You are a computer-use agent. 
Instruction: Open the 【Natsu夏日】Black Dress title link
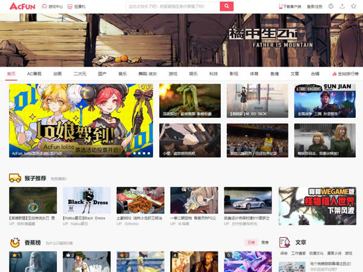coord(84,218)
